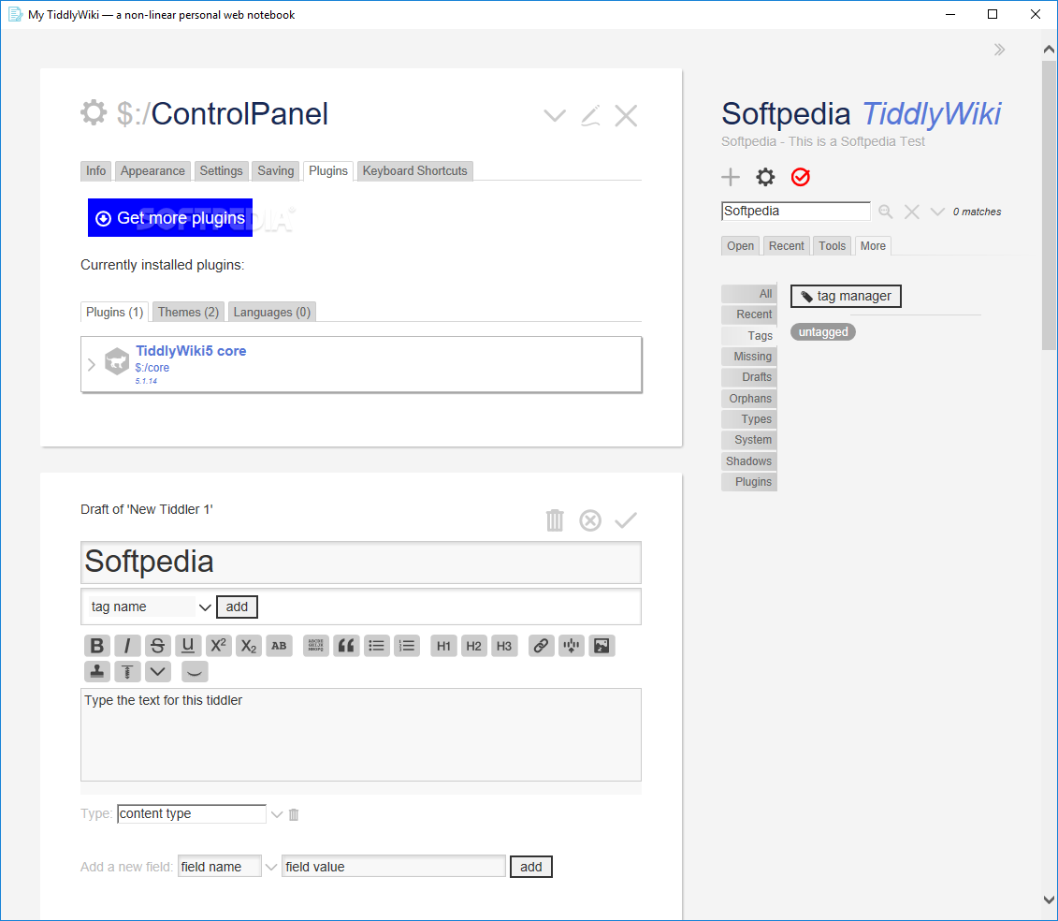The width and height of the screenshot is (1058, 921).
Task: Switch to Saving tab
Action: click(276, 171)
